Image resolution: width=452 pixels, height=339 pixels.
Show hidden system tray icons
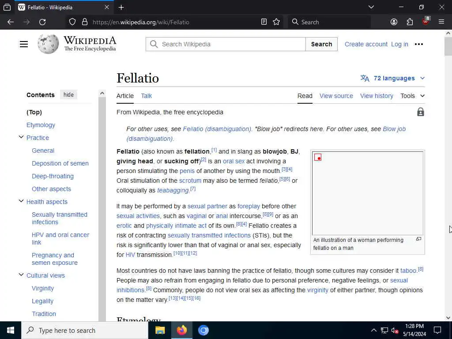[373, 330]
